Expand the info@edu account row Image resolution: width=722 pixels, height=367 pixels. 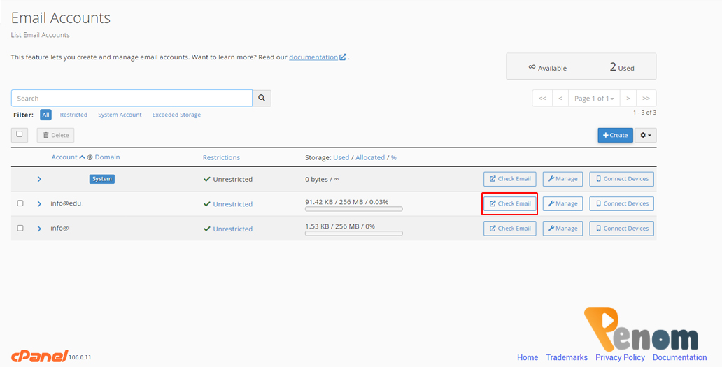tap(39, 204)
